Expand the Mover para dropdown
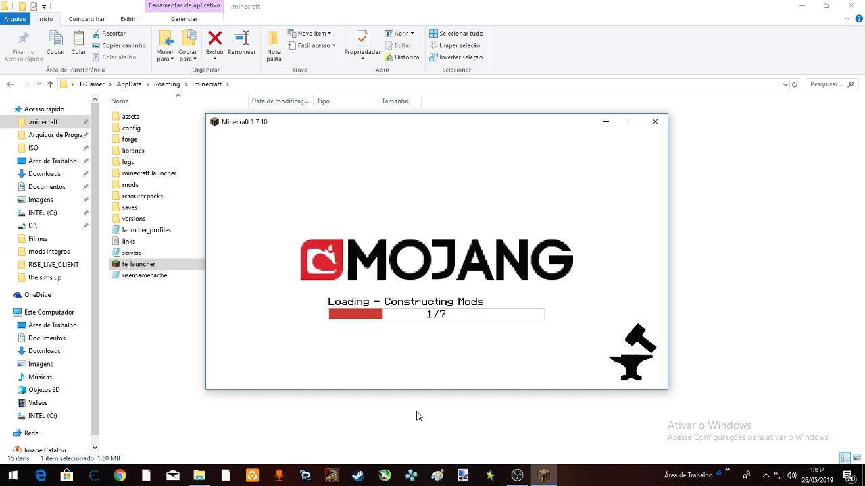Image resolution: width=865 pixels, height=486 pixels. [x=165, y=55]
